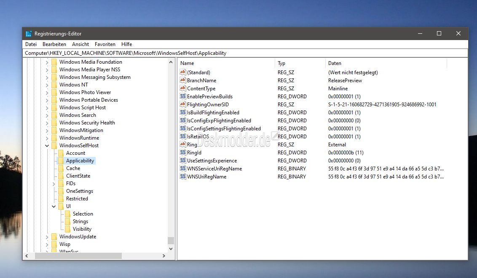
Task: Expand the Windows Search tree node
Action: [47, 116]
